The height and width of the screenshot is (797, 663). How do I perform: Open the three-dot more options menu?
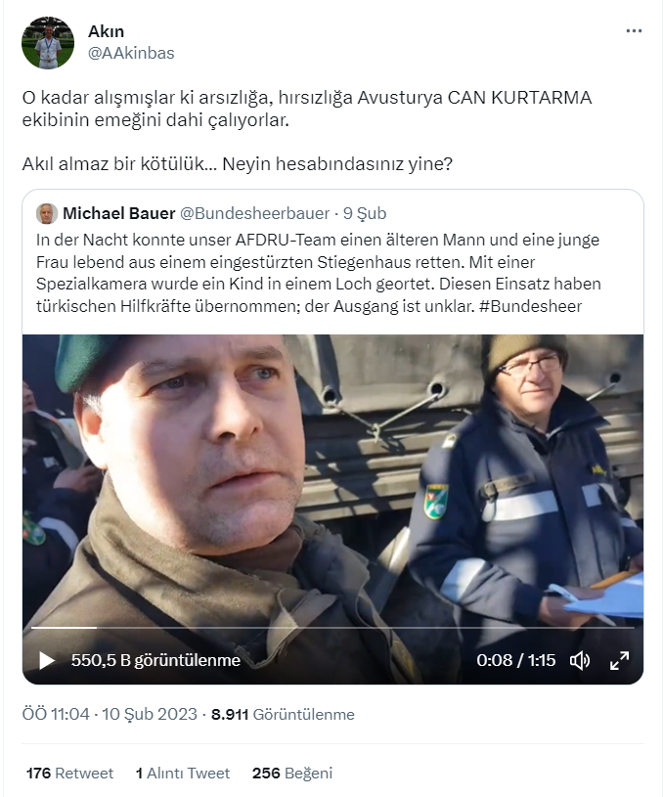634,31
